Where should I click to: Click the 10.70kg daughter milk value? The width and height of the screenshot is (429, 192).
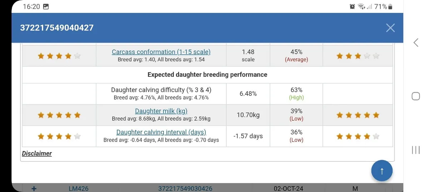pos(248,115)
